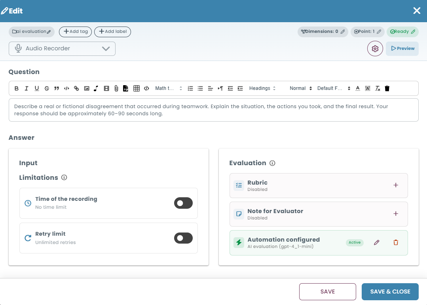
Task: Expand the Rubric option with the plus
Action: coord(396,185)
